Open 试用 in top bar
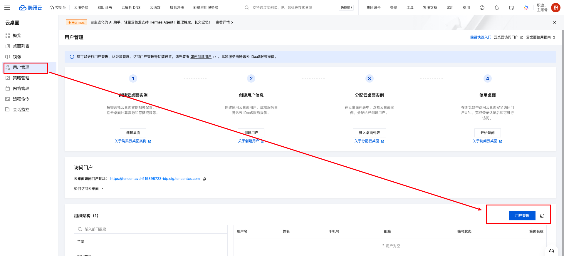The image size is (564, 256). click(x=450, y=8)
